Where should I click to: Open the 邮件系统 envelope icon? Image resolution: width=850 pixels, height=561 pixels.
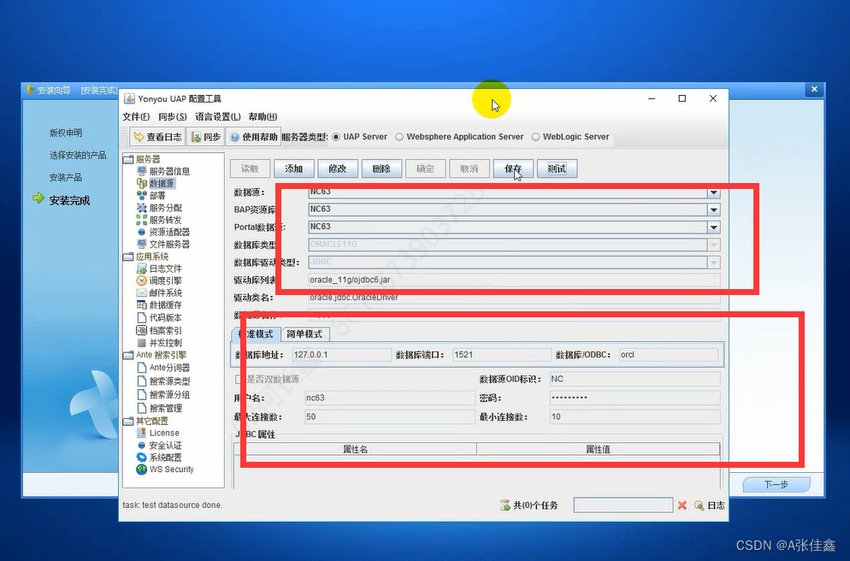[141, 293]
